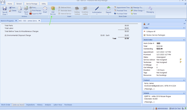Switch to the Home ribbon tab
This screenshot has width=187, height=110.
(x=10, y=4)
